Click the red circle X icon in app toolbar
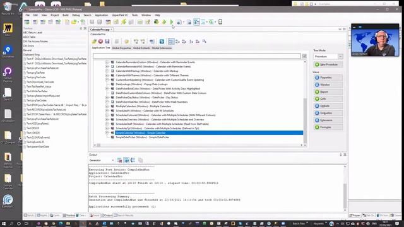The height and width of the screenshot is (227, 404). (x=100, y=42)
